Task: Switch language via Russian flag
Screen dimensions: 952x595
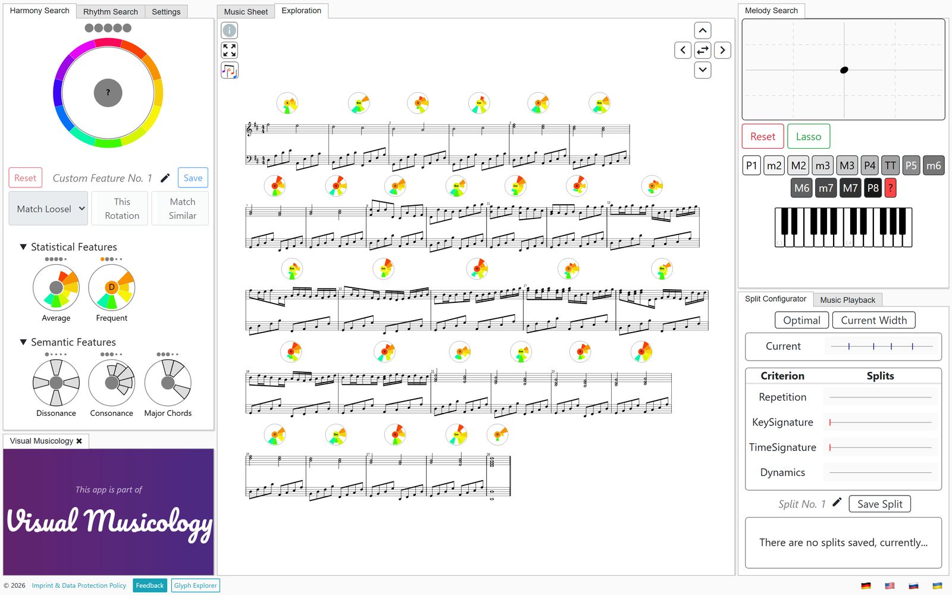Action: click(x=913, y=585)
